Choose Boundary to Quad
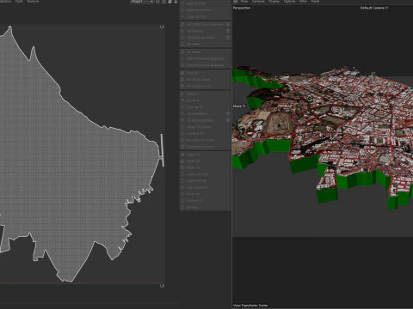Image resolution: width=413 pixels, height=309 pixels. [x=205, y=147]
